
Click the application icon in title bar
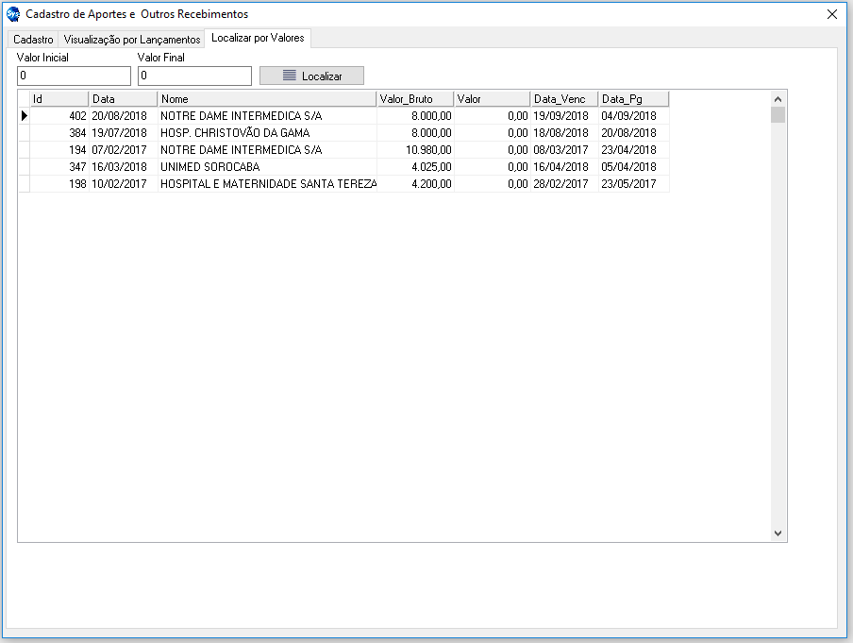click(x=13, y=14)
